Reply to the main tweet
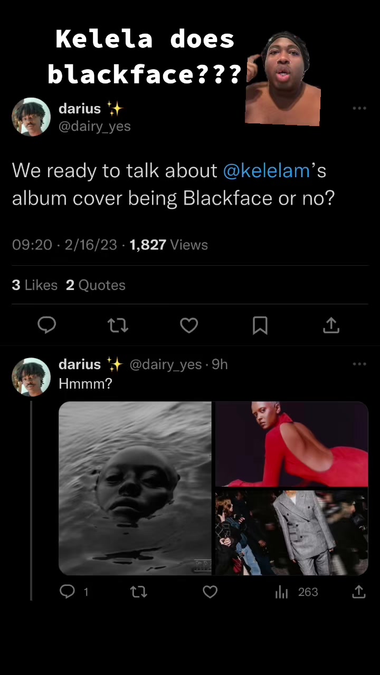Screen dimensions: 380x675 [46, 325]
